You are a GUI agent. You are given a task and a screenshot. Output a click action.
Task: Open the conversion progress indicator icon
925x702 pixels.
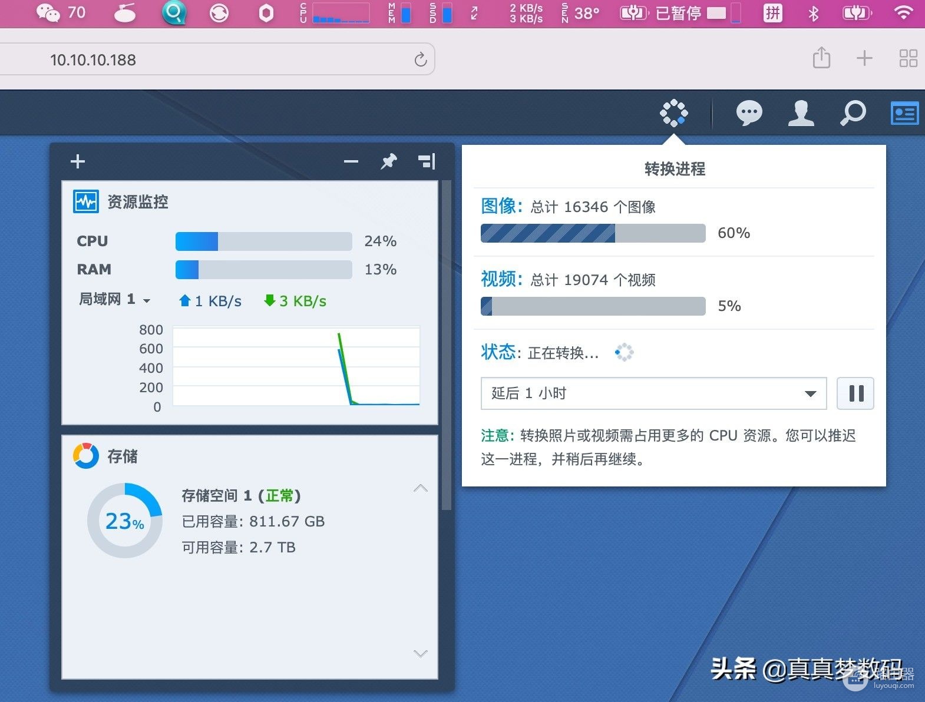673,112
